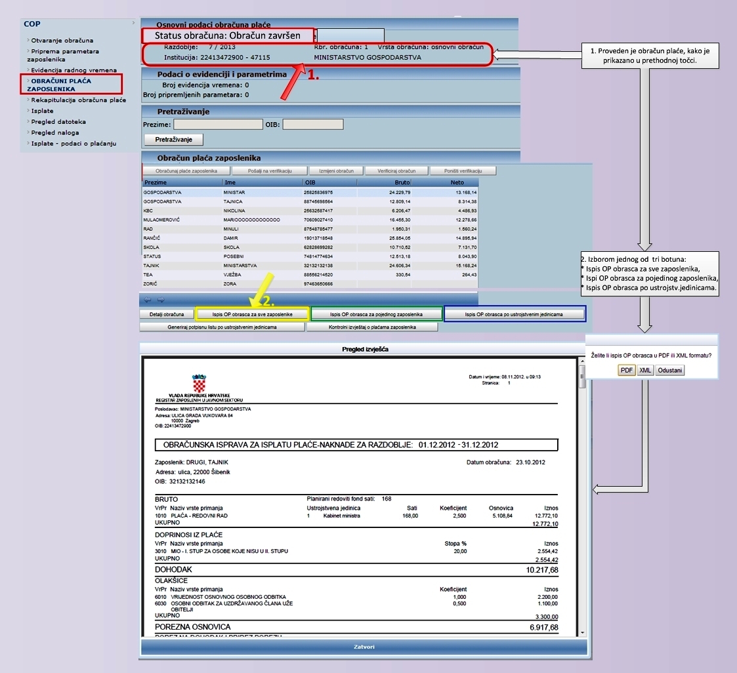Click the Prezime search field

tap(218, 125)
